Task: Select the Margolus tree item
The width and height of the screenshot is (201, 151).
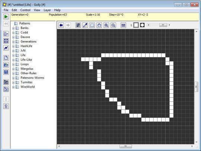Action: point(27,69)
